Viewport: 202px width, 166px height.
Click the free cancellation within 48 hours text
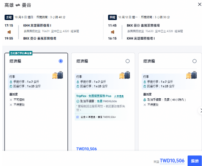[x=166, y=100]
